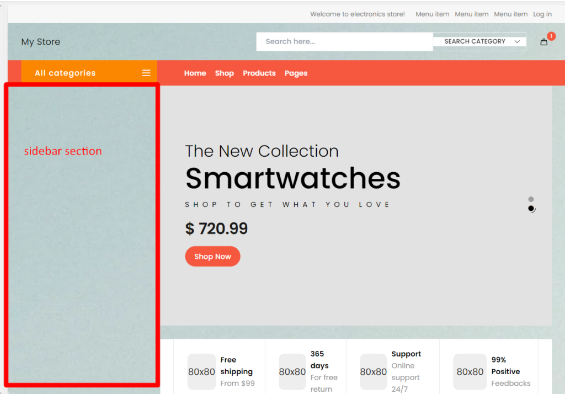The image size is (565, 394).
Task: Expand the SEARCH CATEGORY dropdown
Action: coord(479,41)
